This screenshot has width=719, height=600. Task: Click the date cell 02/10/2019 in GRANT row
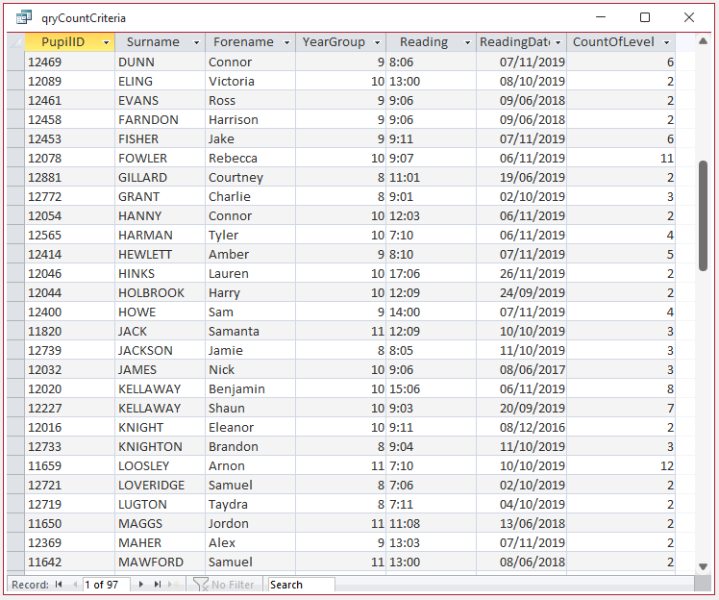click(x=521, y=196)
